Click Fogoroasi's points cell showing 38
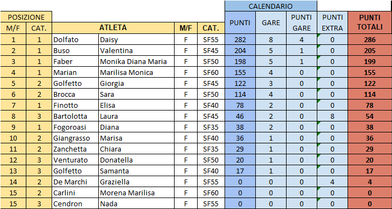The width and height of the screenshot is (392, 209). click(240, 127)
